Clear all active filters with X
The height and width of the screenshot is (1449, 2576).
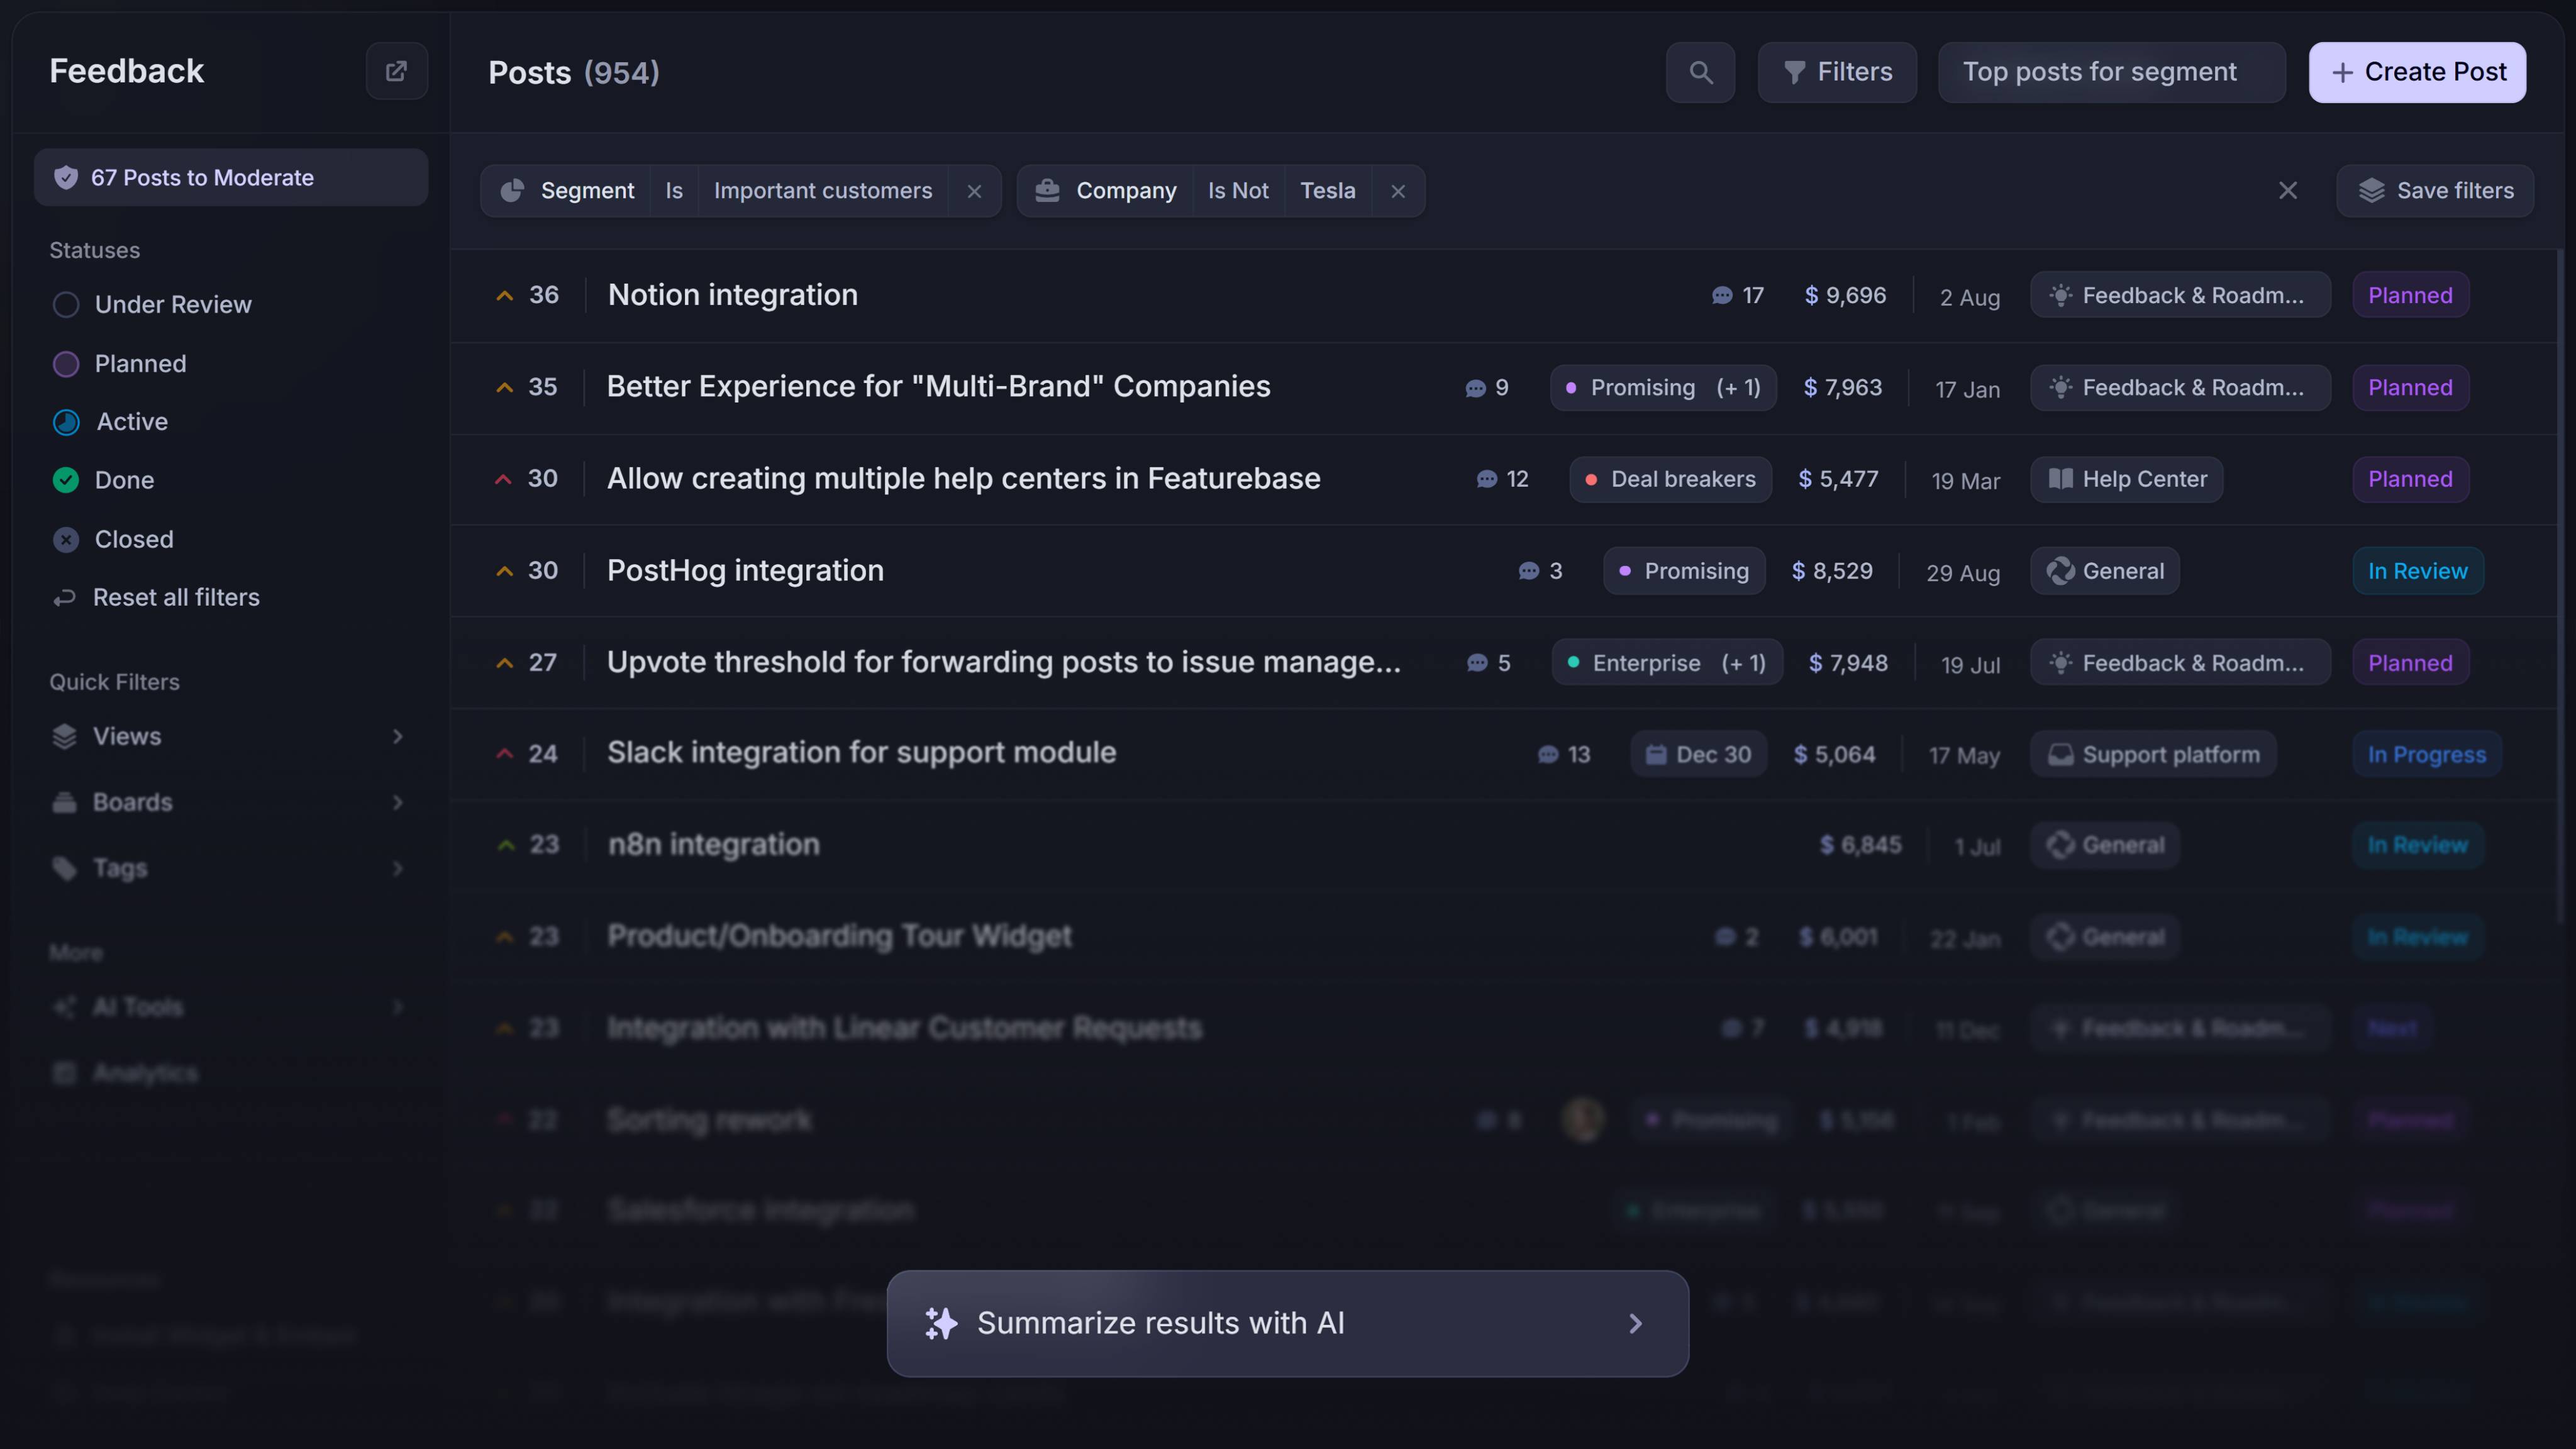pos(2287,190)
